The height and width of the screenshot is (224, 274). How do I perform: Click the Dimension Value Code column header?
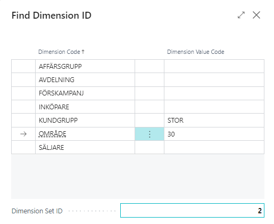tap(196, 52)
